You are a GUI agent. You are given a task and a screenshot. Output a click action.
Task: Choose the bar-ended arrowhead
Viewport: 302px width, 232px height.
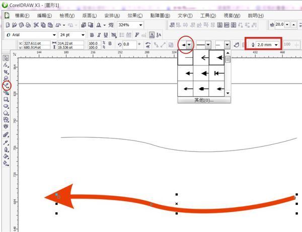point(216,73)
